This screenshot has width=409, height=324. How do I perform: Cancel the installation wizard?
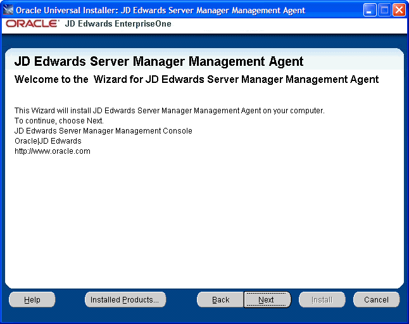click(x=377, y=300)
